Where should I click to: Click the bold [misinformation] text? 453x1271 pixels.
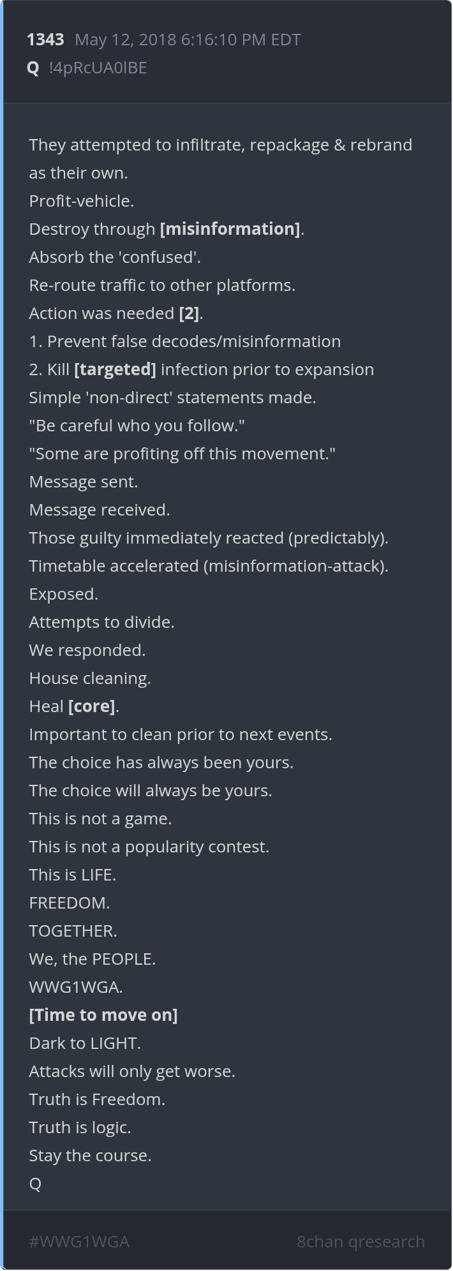(x=230, y=229)
